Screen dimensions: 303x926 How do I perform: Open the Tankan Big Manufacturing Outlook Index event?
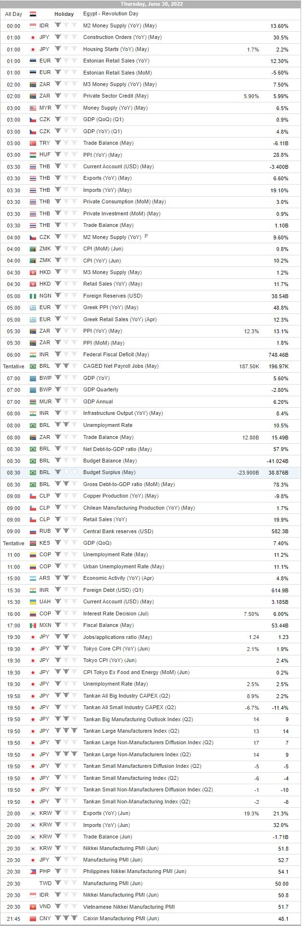point(138,720)
